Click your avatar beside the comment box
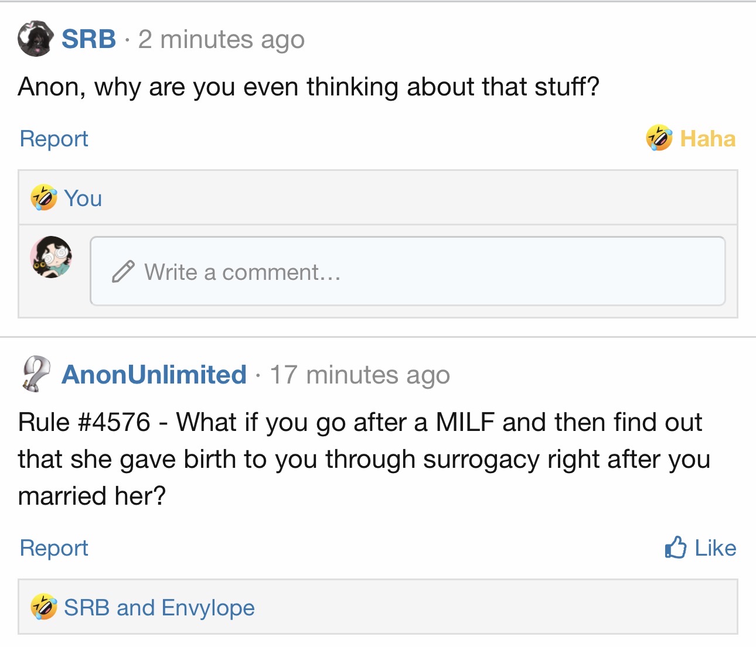This screenshot has width=756, height=647. coord(52,257)
